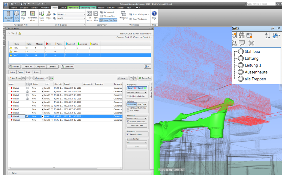Image resolution: width=284 pixels, height=176 pixels.
Task: Switch to the Report tab
Action: point(36,72)
